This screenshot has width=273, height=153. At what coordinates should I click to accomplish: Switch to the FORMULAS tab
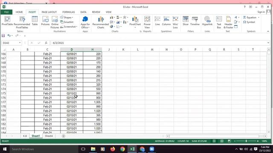click(x=69, y=12)
